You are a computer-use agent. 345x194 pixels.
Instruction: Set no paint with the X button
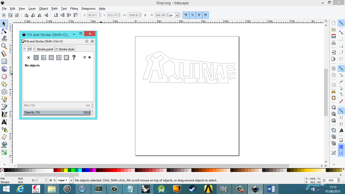coord(29,58)
